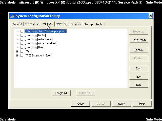Check the ';msconfig [fonts]' checkbox
The height and width of the screenshot is (121, 162).
[x=22, y=35]
